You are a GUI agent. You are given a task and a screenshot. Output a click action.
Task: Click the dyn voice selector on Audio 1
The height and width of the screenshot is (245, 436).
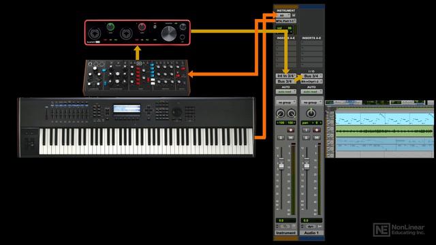(311, 227)
